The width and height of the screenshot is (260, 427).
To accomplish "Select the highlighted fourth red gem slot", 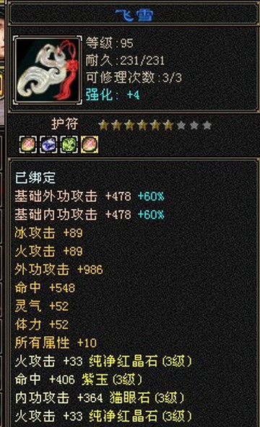I will (90, 144).
